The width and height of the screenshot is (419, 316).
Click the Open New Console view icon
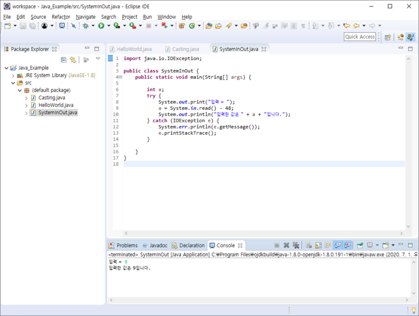pos(385,245)
